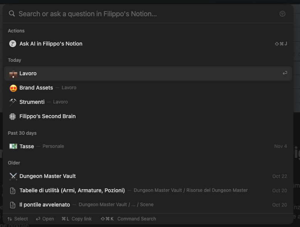Screen dimensions: 300x227
Task: Select Ask AI in Filippo's Notion
Action: click(x=51, y=44)
